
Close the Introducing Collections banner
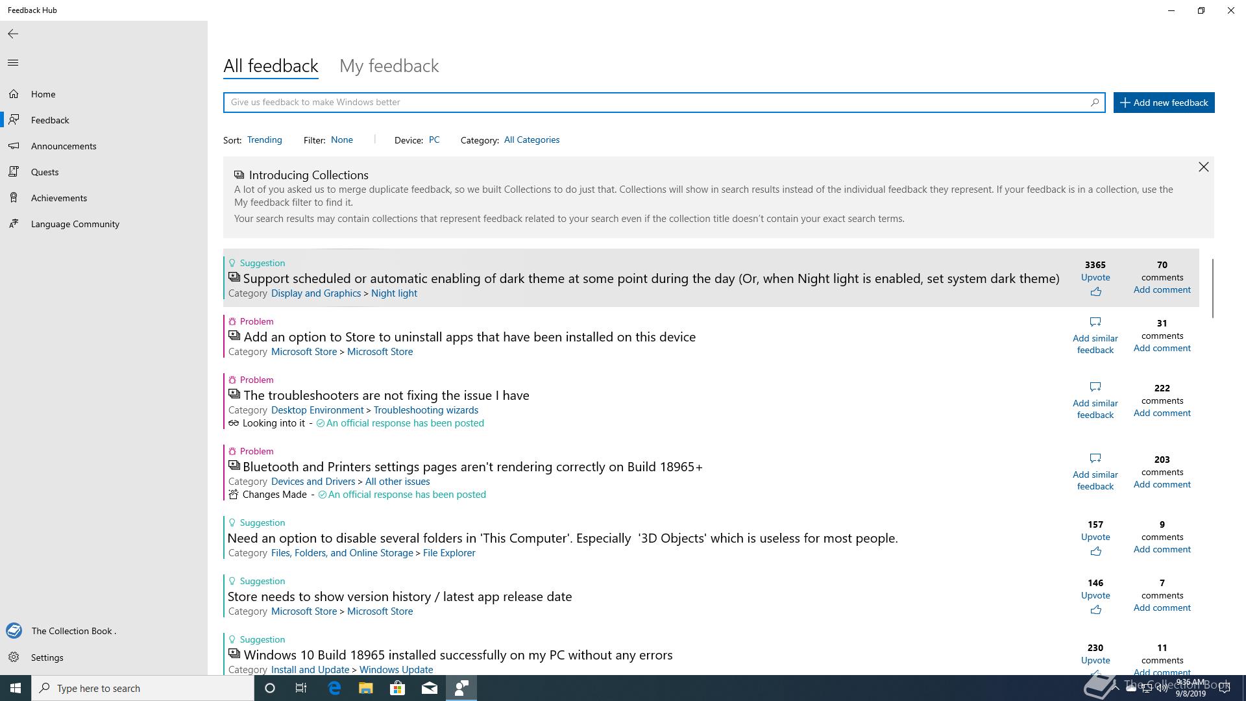(x=1203, y=167)
